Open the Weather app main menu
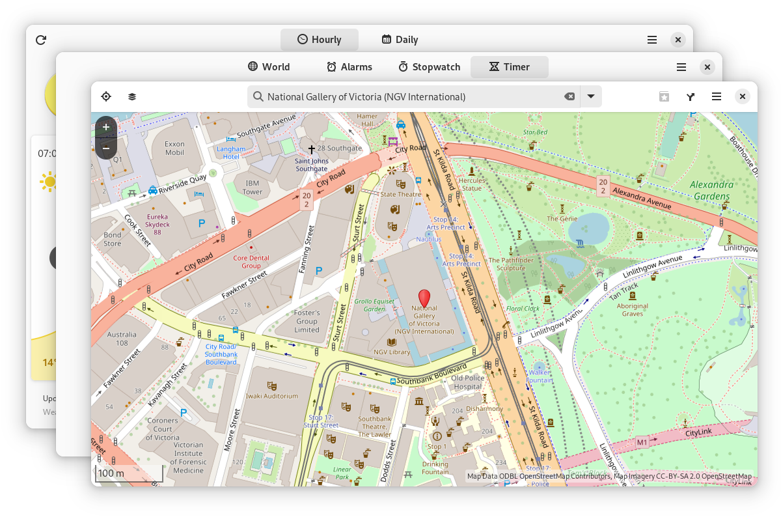The width and height of the screenshot is (781, 521). tap(652, 40)
